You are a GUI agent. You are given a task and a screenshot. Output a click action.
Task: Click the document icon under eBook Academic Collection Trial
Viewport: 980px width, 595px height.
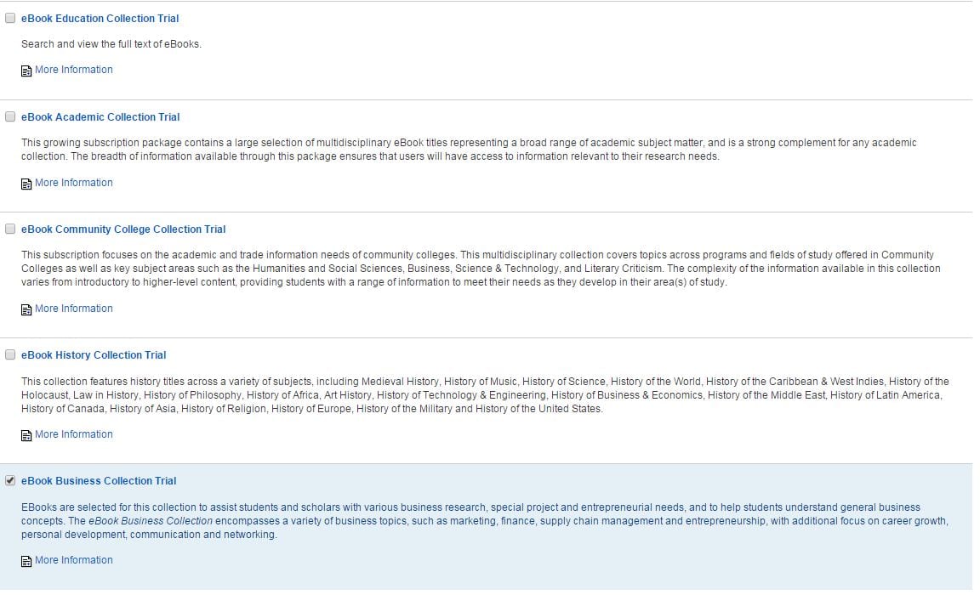[x=26, y=184]
